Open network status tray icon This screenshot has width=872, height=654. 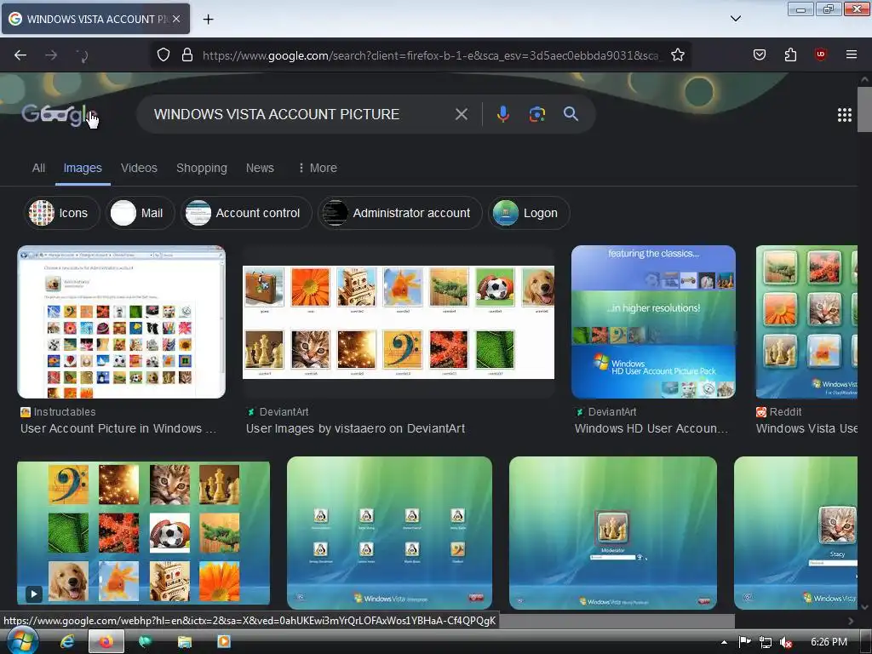pos(766,642)
